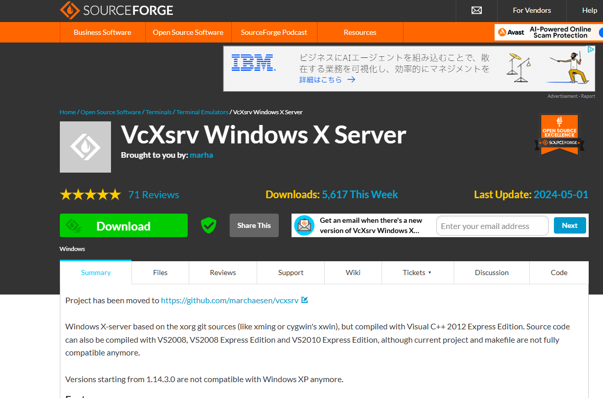603x398 pixels.
Task: Click the Home breadcrumb link
Action: 68,112
